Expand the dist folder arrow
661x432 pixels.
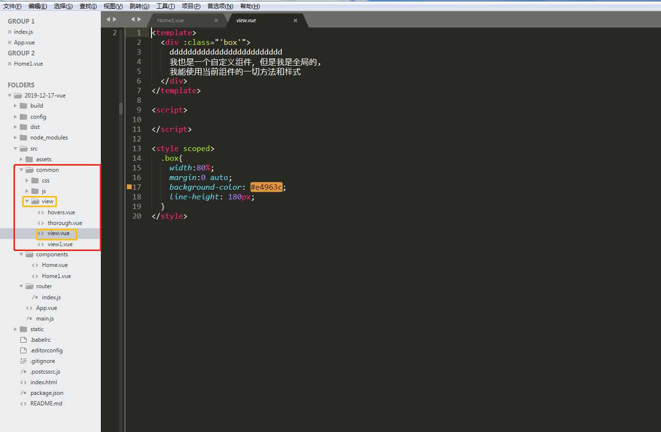tap(15, 127)
